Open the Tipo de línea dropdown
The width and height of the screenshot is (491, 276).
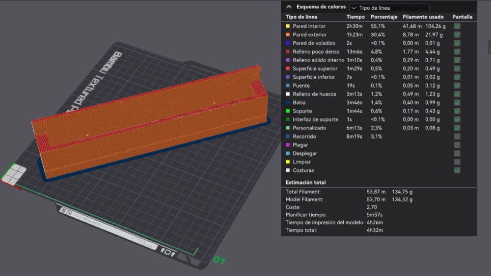(389, 8)
